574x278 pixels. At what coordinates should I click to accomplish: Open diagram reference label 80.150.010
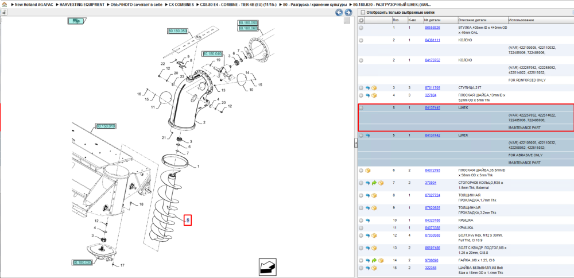(106, 126)
